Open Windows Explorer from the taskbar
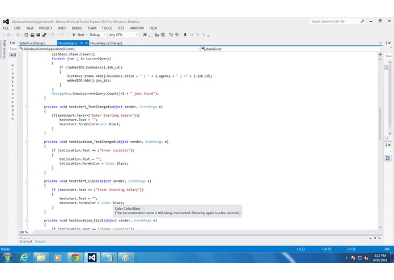394x280 pixels. 41,258
